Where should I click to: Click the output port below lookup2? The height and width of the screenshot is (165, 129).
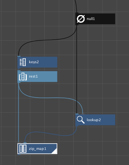point(77,126)
